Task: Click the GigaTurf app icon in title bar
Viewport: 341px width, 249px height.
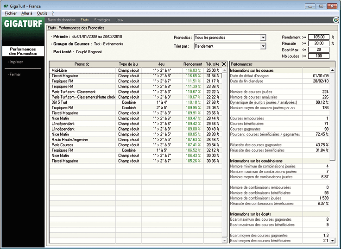Action: point(6,6)
